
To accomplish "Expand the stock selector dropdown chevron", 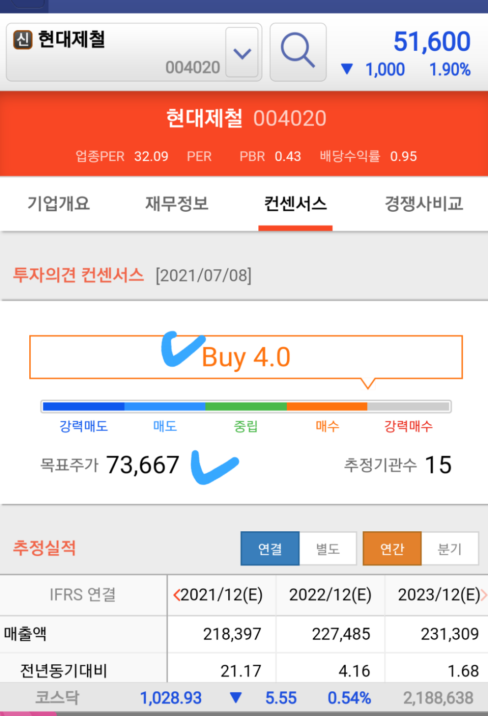I will click(x=242, y=53).
